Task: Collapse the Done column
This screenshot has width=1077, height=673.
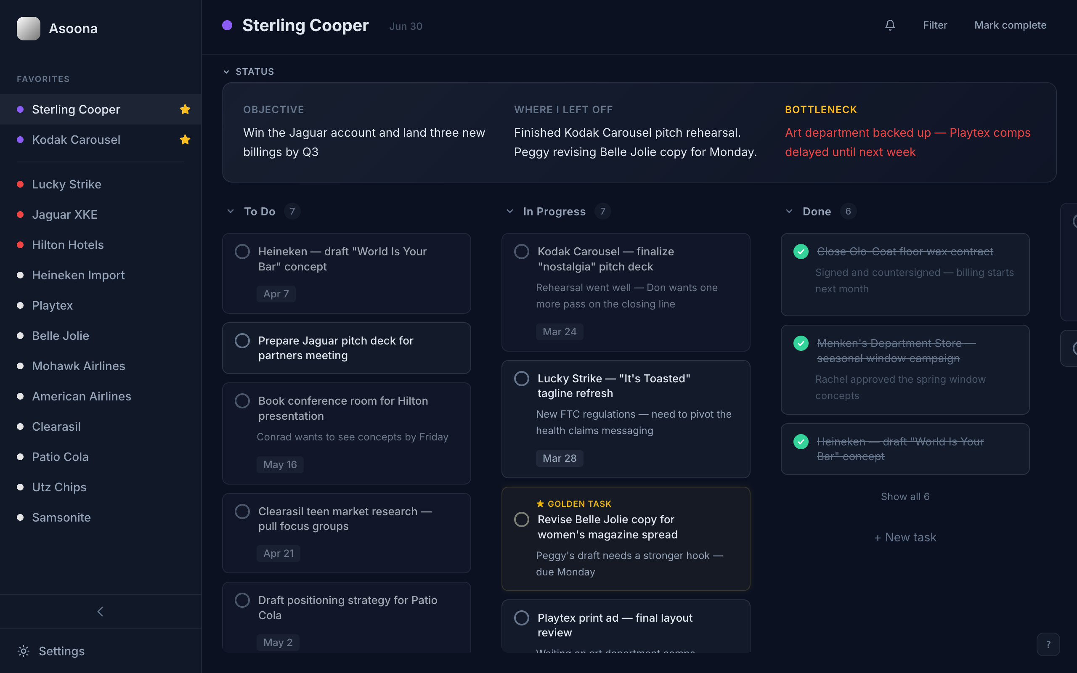Action: (x=789, y=211)
